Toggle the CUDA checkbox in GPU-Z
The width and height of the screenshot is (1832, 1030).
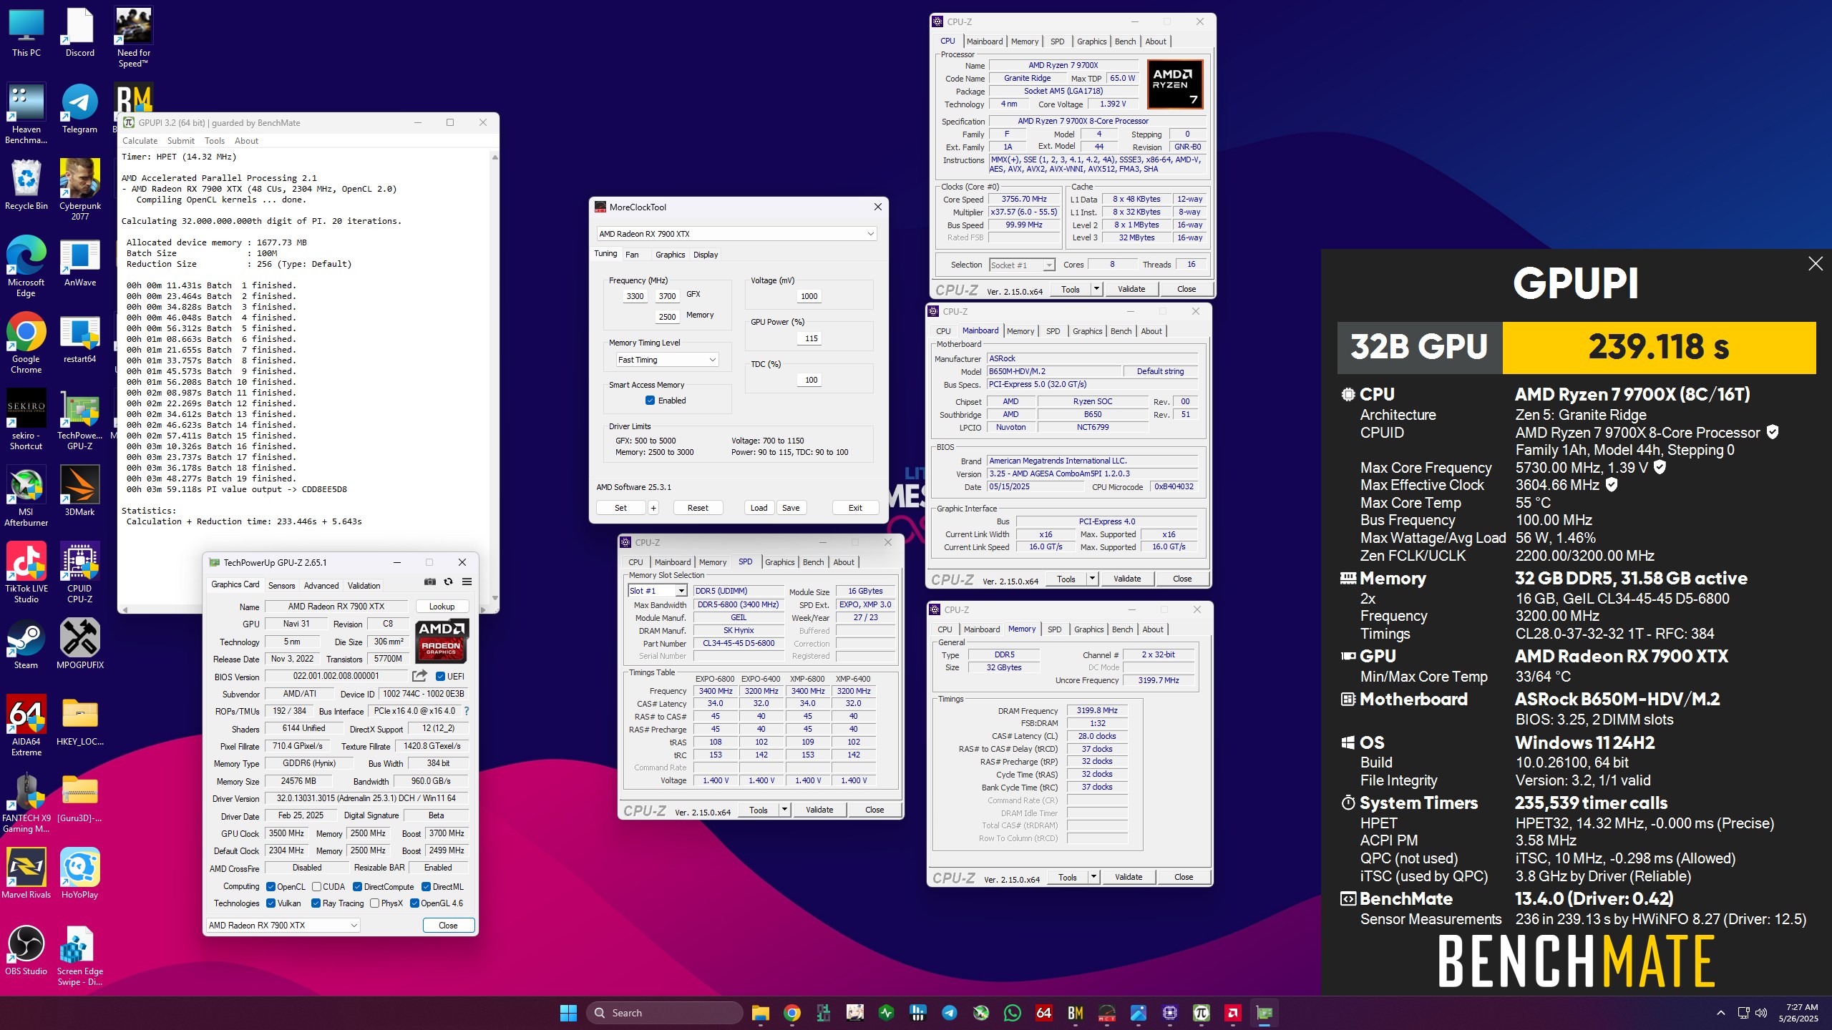[x=316, y=887]
